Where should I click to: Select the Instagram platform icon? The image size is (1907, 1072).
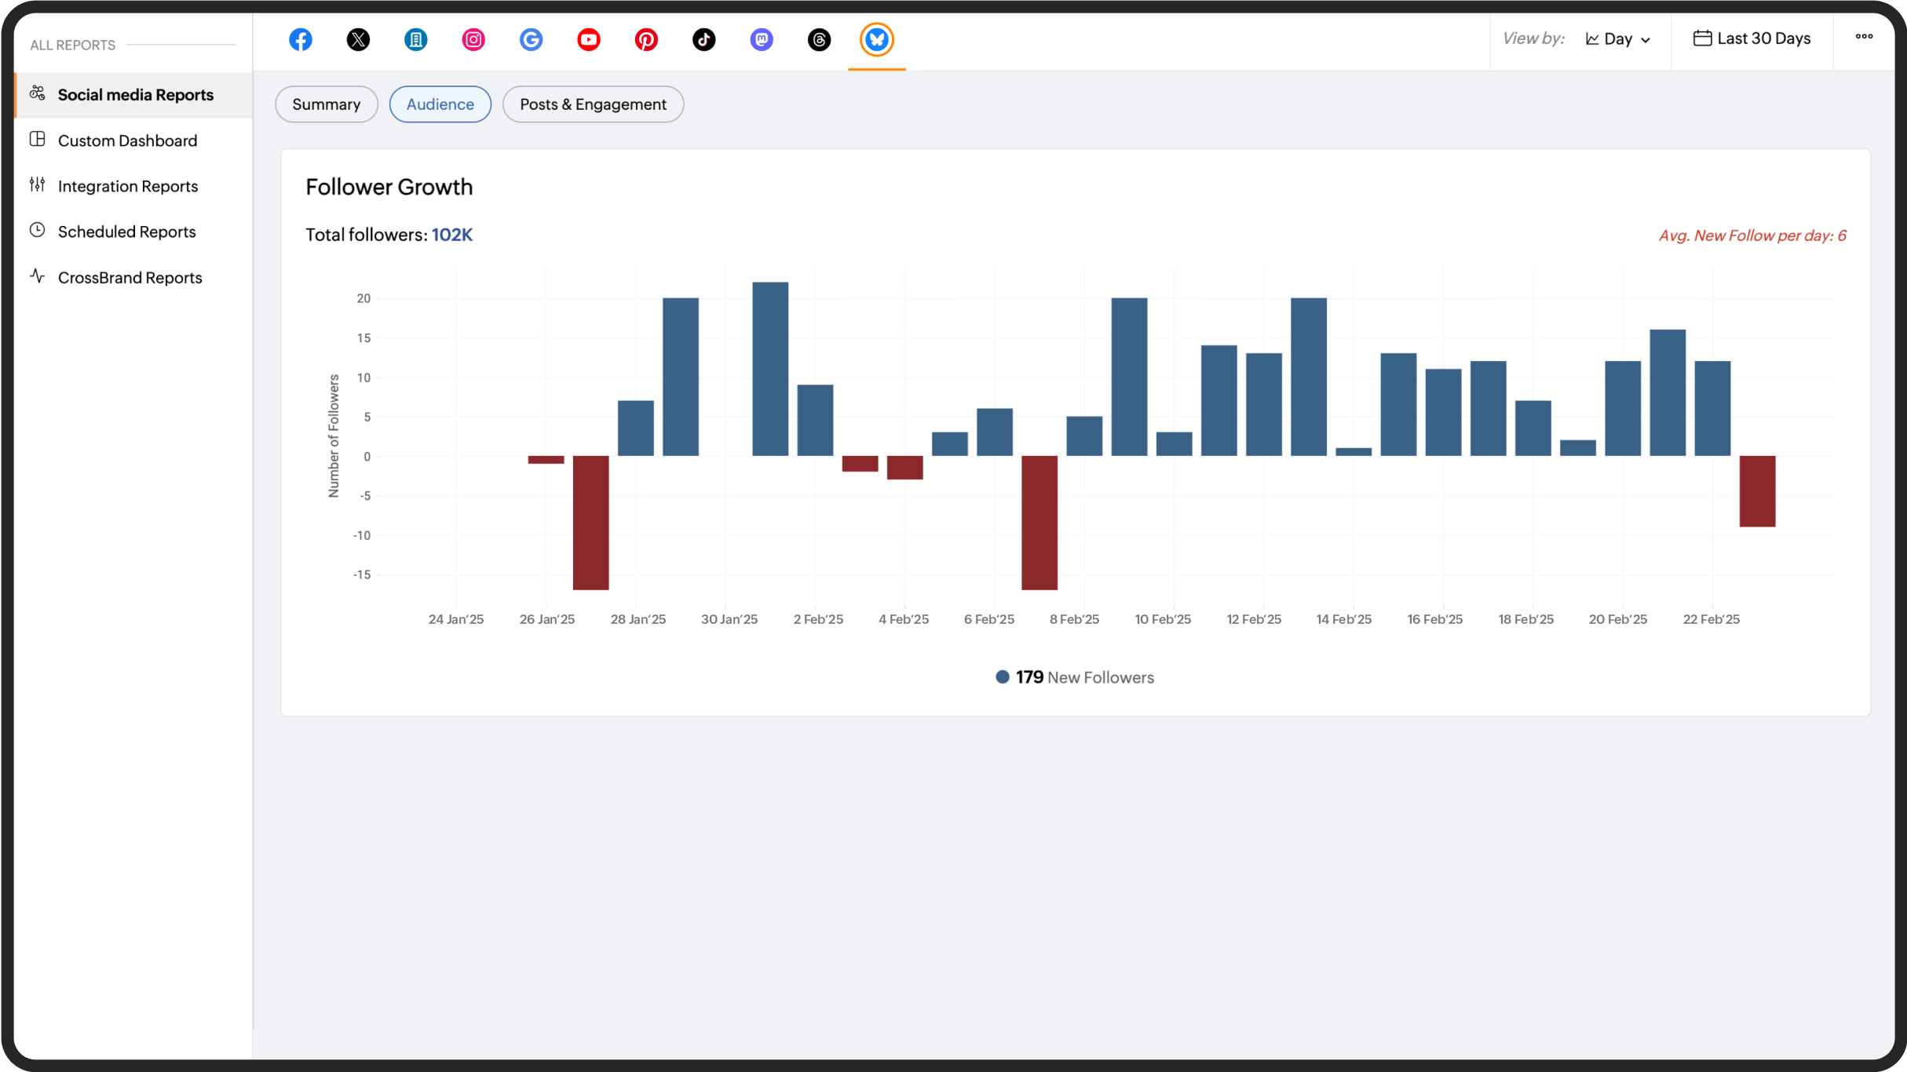coord(473,39)
